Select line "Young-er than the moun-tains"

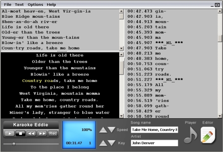(40, 37)
